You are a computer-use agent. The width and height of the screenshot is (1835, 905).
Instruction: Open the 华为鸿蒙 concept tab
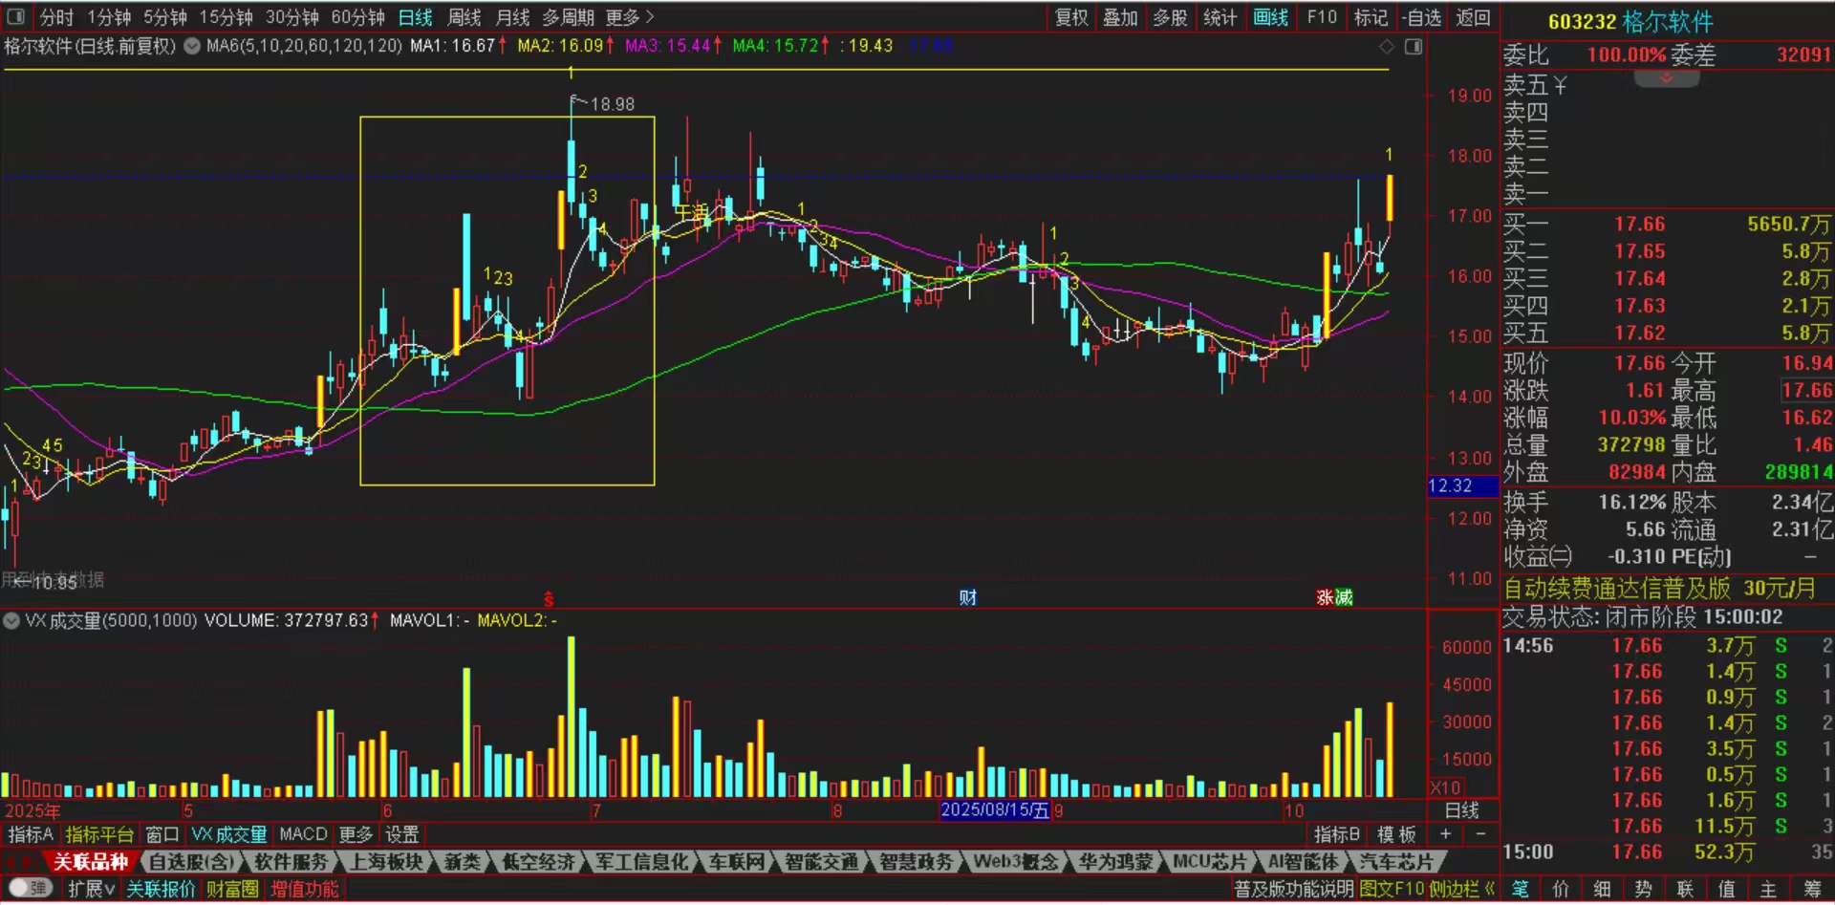coord(1115,862)
